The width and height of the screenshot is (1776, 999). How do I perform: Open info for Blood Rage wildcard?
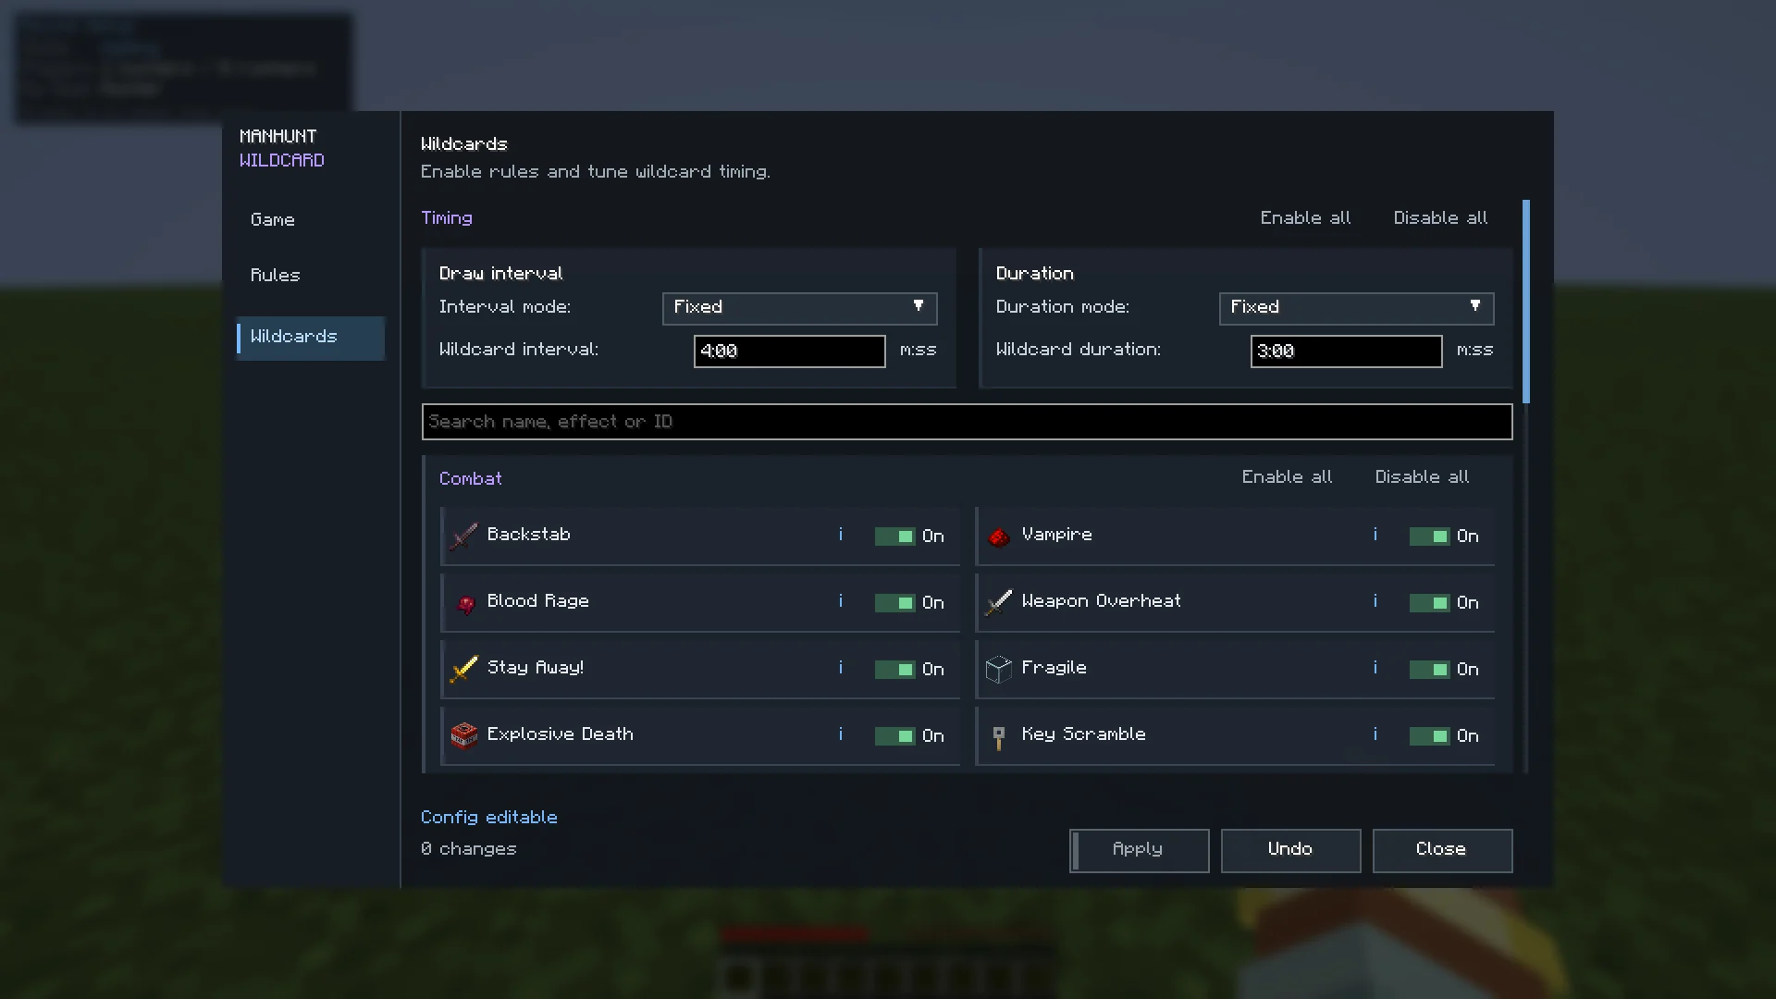tap(840, 601)
